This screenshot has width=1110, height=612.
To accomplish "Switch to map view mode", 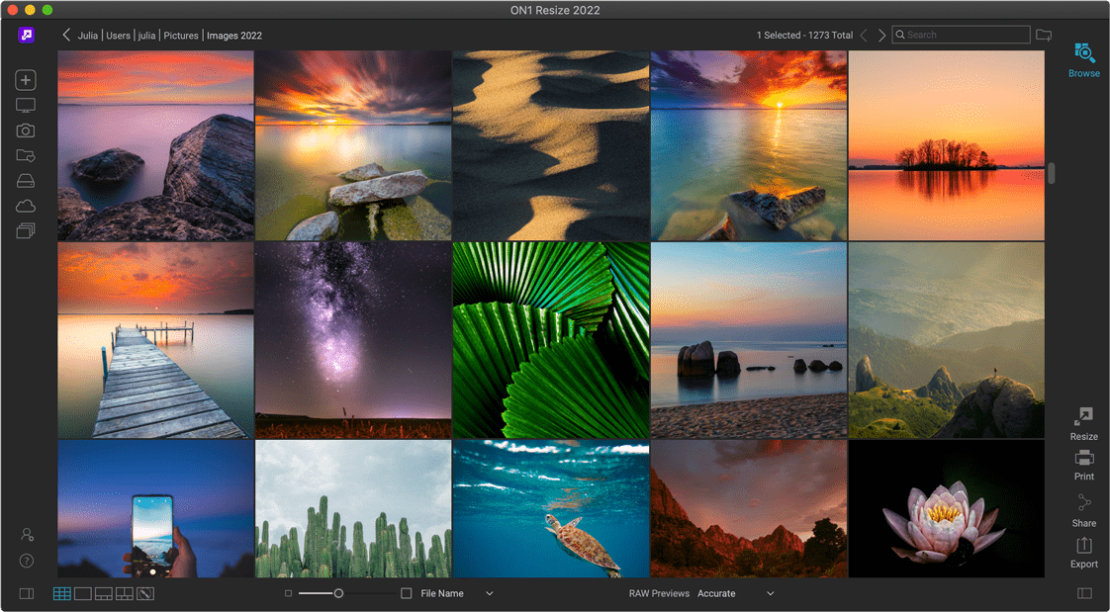I will pos(145,593).
